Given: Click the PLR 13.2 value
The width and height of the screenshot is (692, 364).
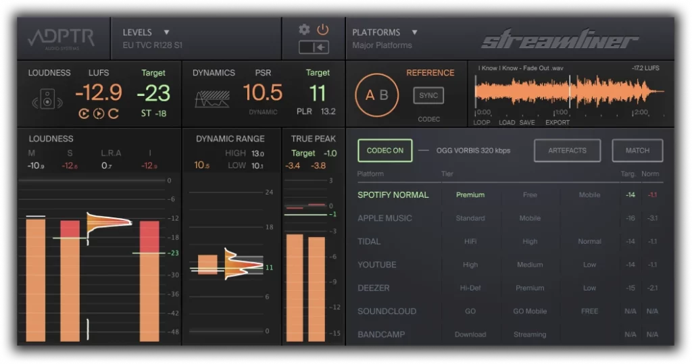Looking at the screenshot, I should click(x=316, y=111).
